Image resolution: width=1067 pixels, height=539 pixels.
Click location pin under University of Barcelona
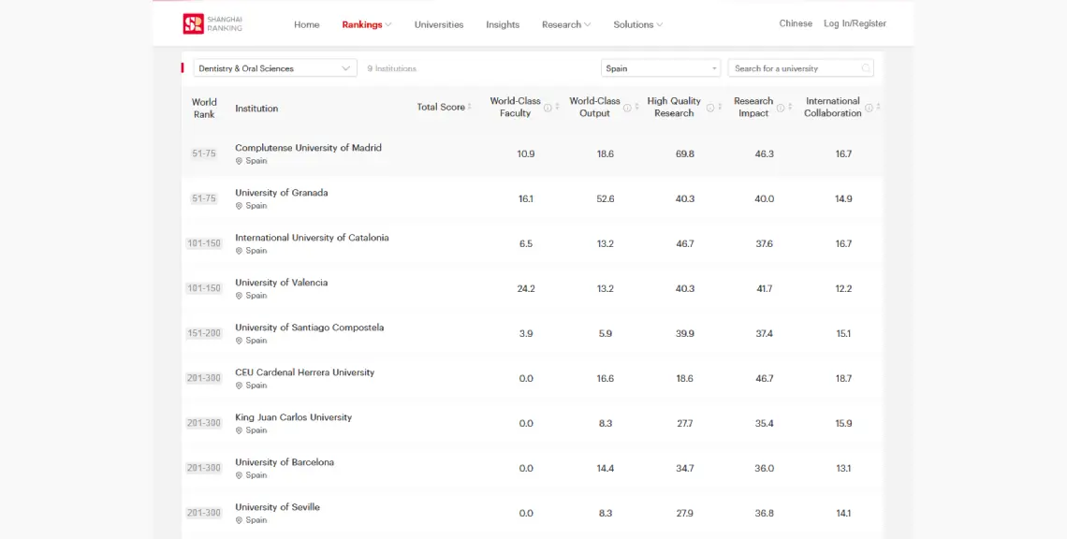pos(239,475)
